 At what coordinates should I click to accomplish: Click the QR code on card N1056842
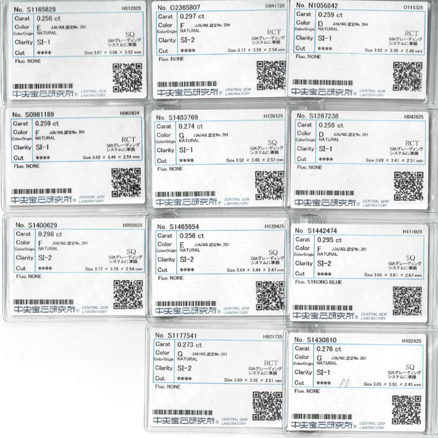(407, 76)
